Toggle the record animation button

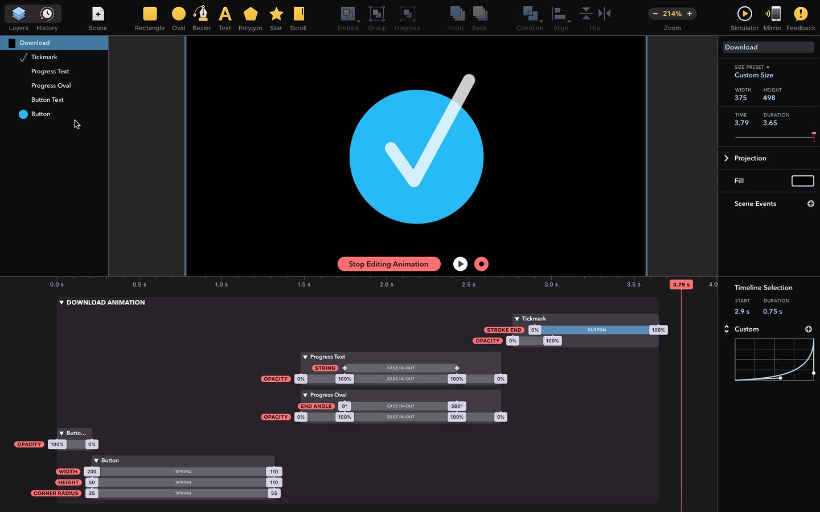tap(481, 264)
